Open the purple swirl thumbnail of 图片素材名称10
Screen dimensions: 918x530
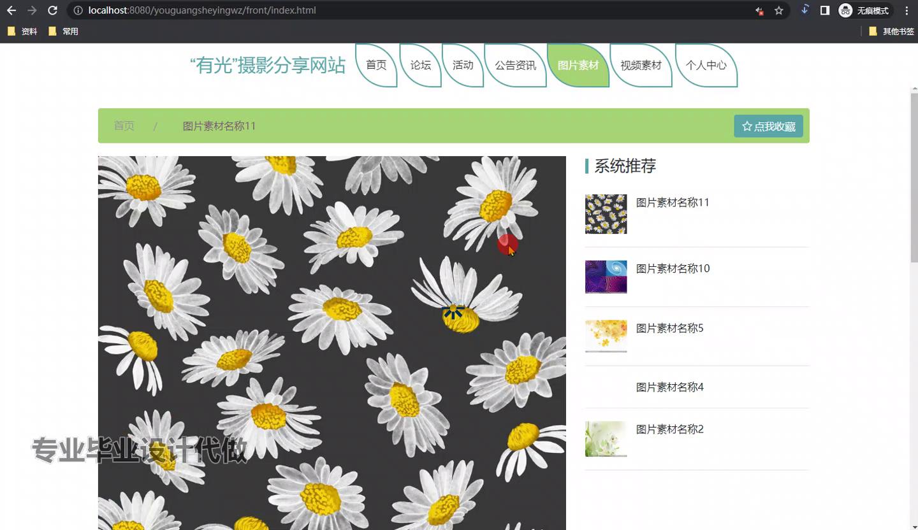coord(606,276)
